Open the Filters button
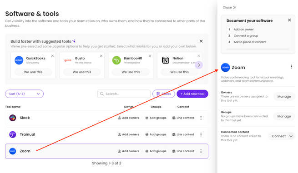This screenshot has height=173, width=298. 163,94
